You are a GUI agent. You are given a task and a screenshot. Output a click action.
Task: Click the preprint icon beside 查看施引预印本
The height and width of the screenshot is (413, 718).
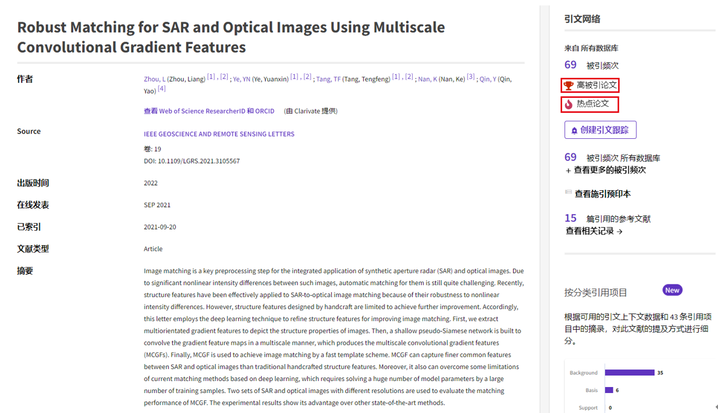[568, 193]
